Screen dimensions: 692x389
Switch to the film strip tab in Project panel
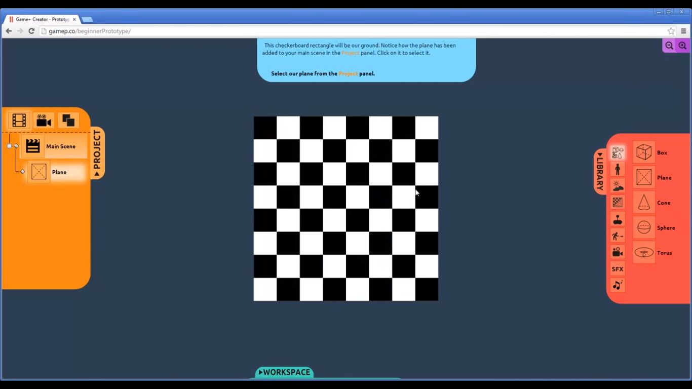[19, 120]
